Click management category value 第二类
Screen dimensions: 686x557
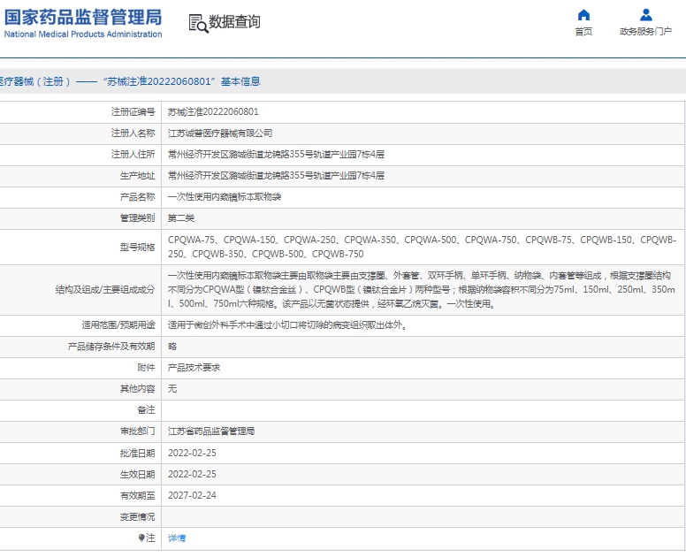point(181,217)
